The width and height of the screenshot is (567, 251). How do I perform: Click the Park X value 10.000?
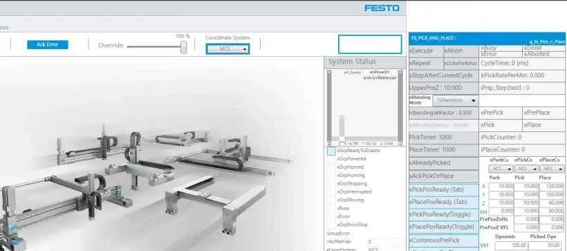click(501, 186)
